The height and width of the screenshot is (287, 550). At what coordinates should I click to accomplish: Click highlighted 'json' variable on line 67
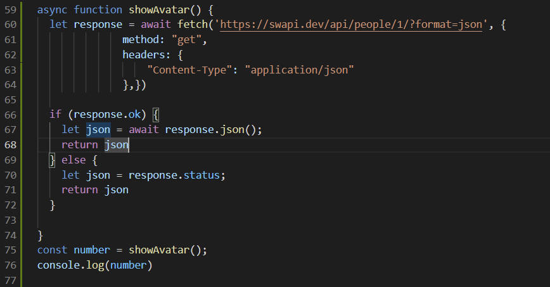click(x=98, y=129)
